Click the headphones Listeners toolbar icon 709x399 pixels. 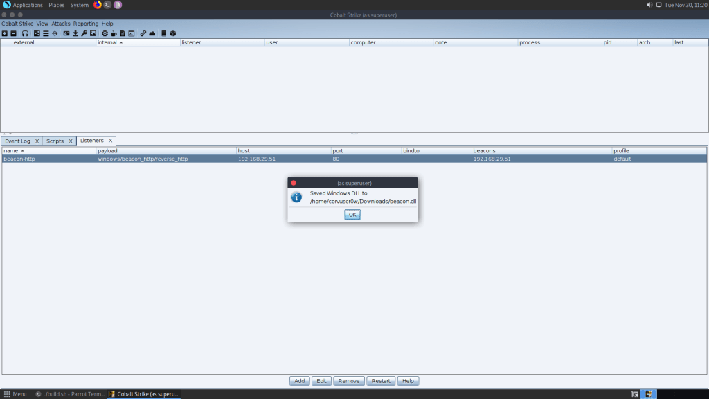click(x=25, y=33)
